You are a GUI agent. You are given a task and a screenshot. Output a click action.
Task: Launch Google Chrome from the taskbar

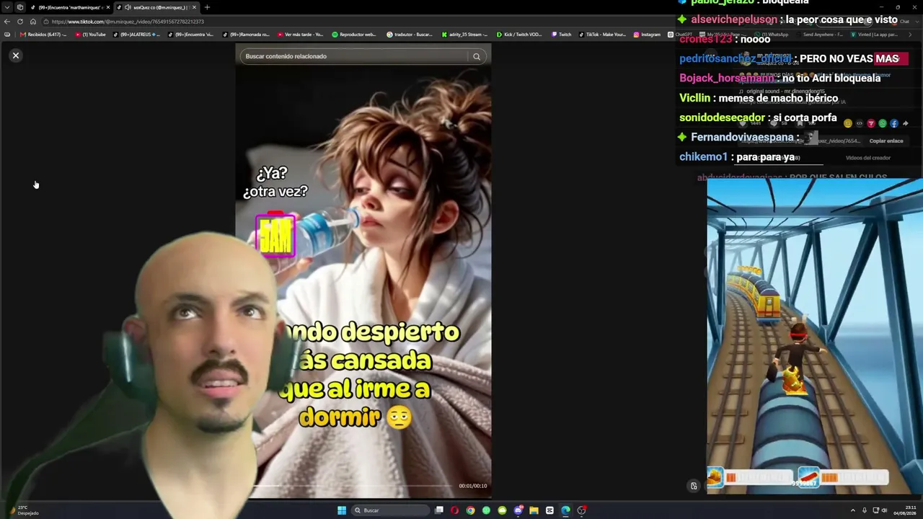click(470, 510)
